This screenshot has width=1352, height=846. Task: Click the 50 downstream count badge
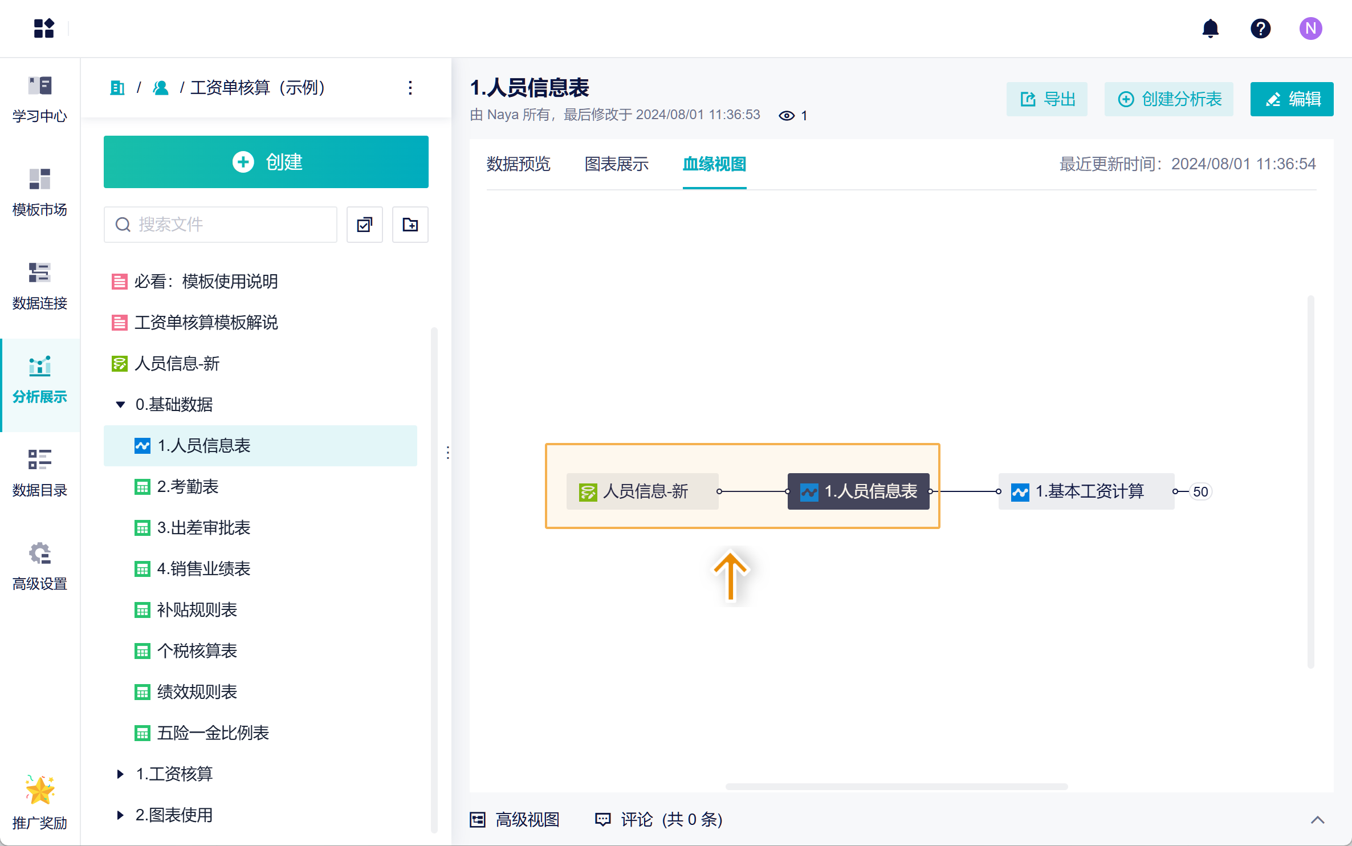pyautogui.click(x=1200, y=491)
